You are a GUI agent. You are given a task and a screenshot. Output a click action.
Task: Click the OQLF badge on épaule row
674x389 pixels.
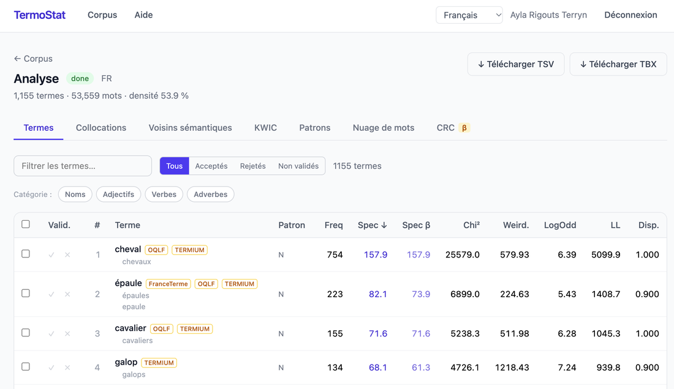click(x=206, y=284)
